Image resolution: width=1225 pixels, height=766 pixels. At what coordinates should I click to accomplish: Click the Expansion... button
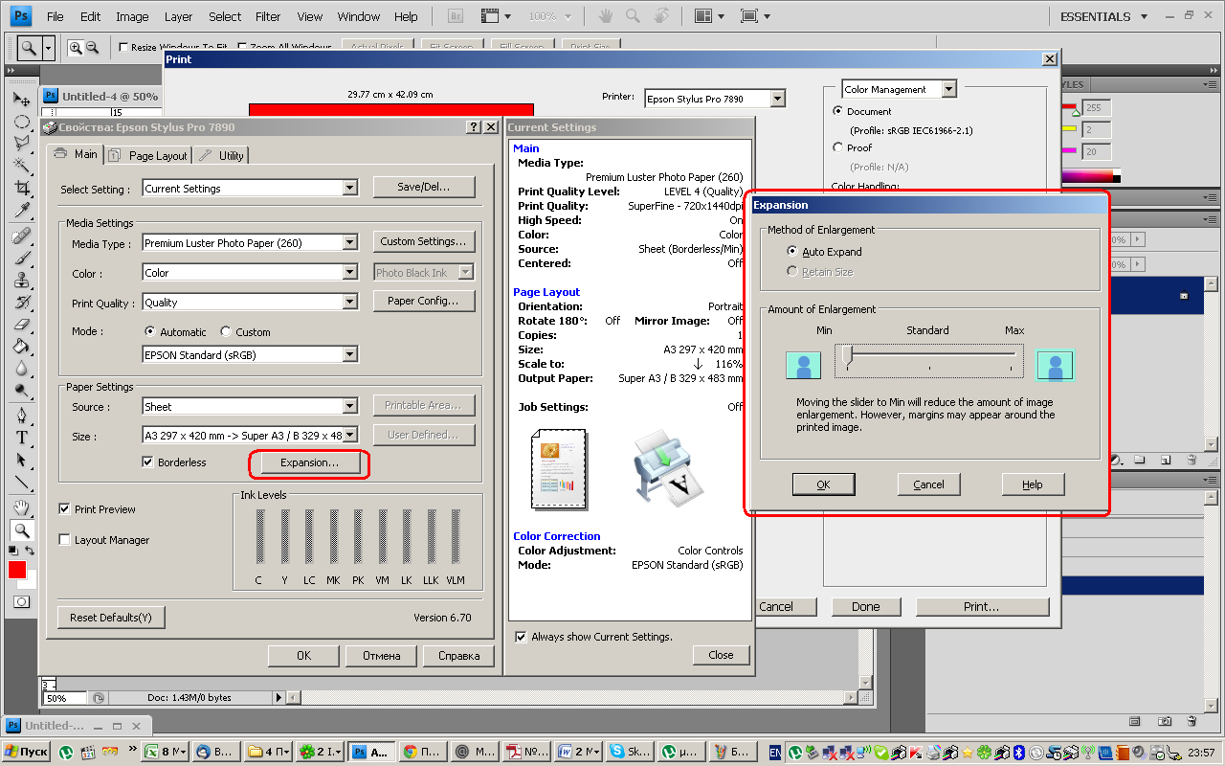point(309,463)
